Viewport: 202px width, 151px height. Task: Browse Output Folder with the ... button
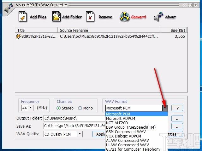(x=177, y=118)
